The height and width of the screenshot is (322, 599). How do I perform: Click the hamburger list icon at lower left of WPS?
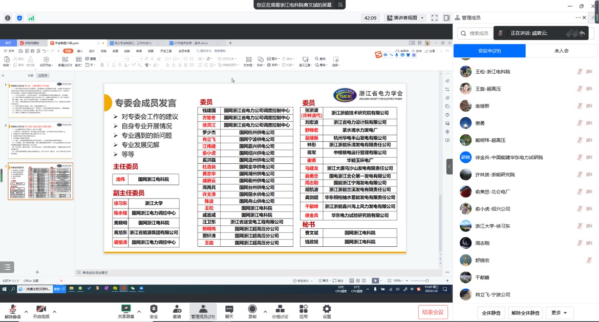pos(7,267)
